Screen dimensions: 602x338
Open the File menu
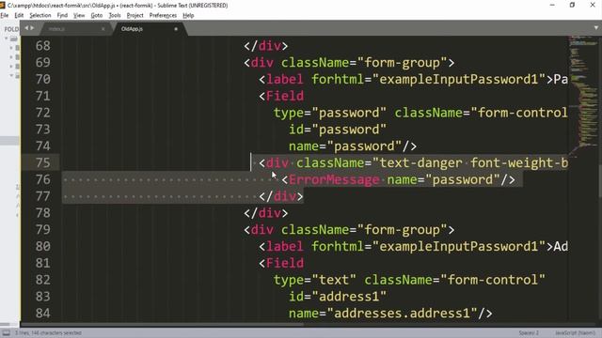(x=4, y=15)
